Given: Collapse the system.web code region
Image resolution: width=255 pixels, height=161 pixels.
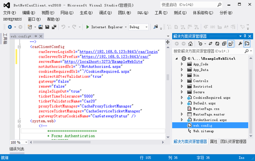Looking at the screenshot, I should 19,121.
